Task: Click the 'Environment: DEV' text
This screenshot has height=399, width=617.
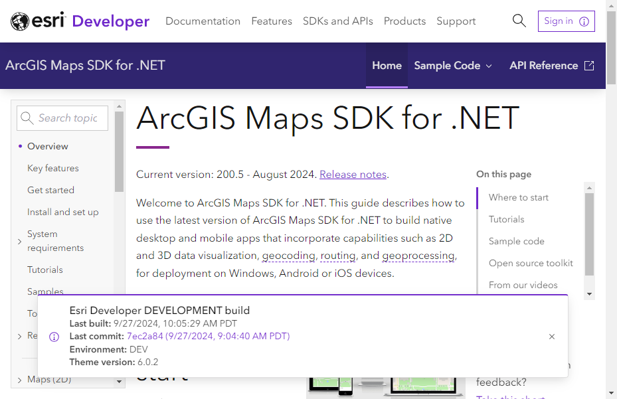Action: [109, 349]
